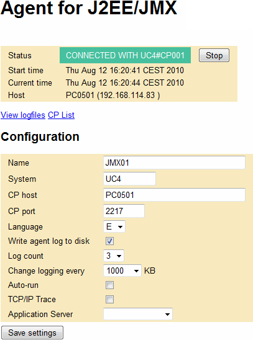Save settings of the configuration
This screenshot has width=253, height=340.
coord(32,333)
